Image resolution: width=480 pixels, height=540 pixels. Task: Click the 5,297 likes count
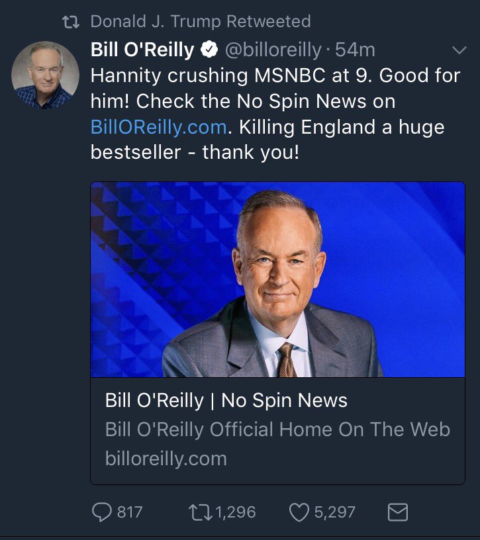[x=334, y=512]
